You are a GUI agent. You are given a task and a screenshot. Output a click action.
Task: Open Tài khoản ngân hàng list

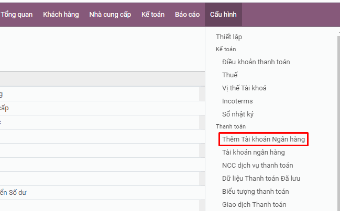pyautogui.click(x=253, y=153)
